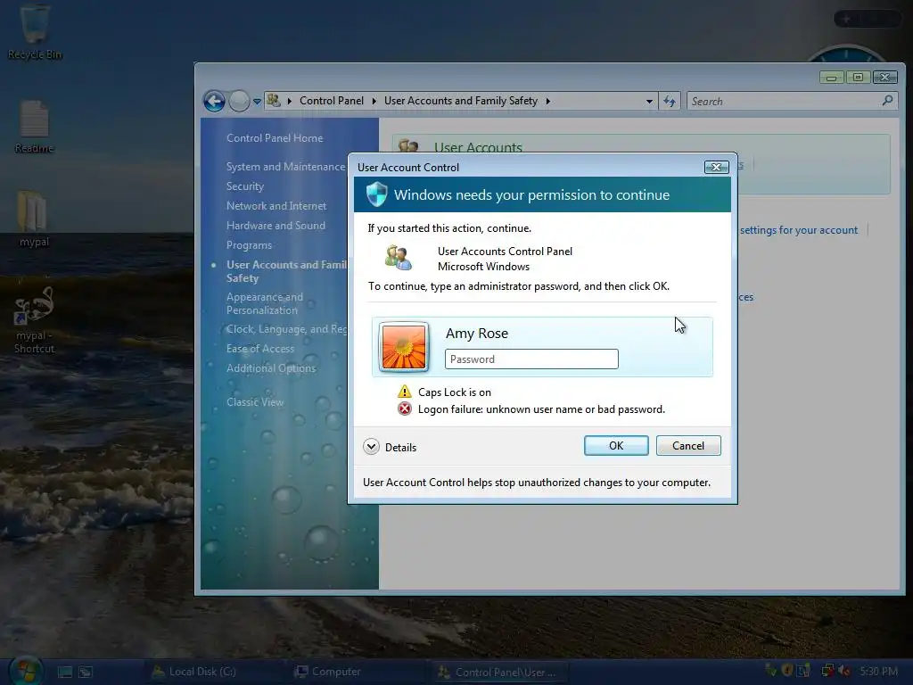
Task: Open the recent pages dropdown arrow
Action: tap(257, 102)
